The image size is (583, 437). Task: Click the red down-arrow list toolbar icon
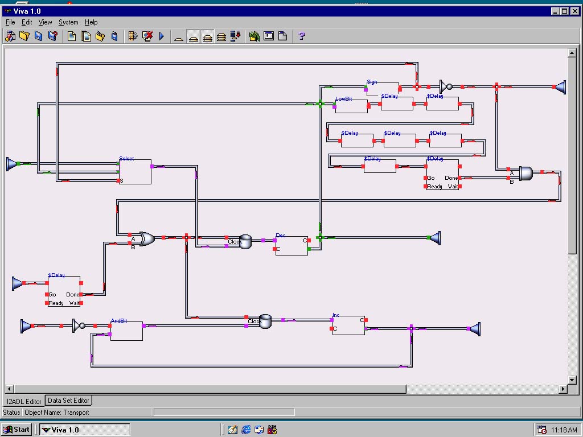[236, 36]
